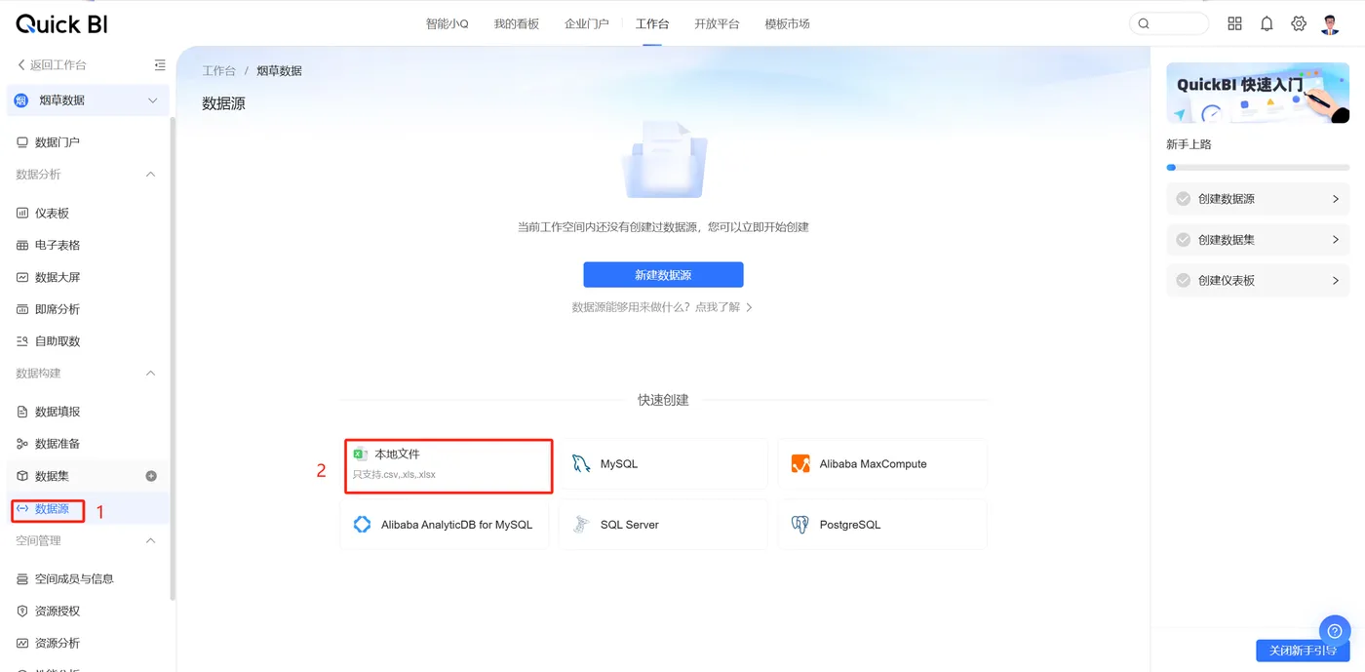Go back via 返回工作台

[x=52, y=65]
